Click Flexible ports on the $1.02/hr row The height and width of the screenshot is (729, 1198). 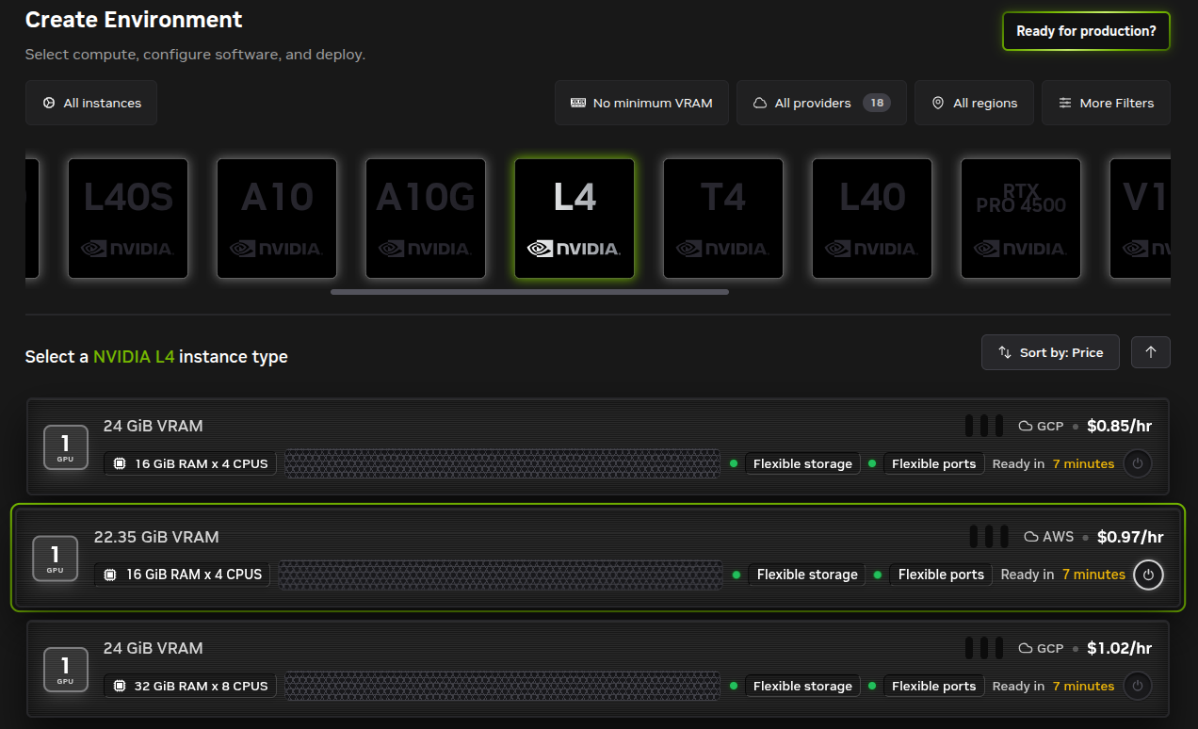[933, 686]
